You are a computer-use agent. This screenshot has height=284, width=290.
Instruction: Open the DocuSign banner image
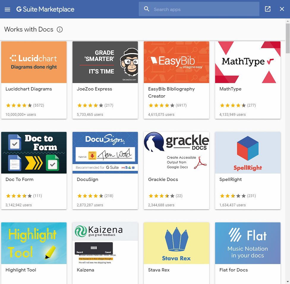tap(105, 153)
